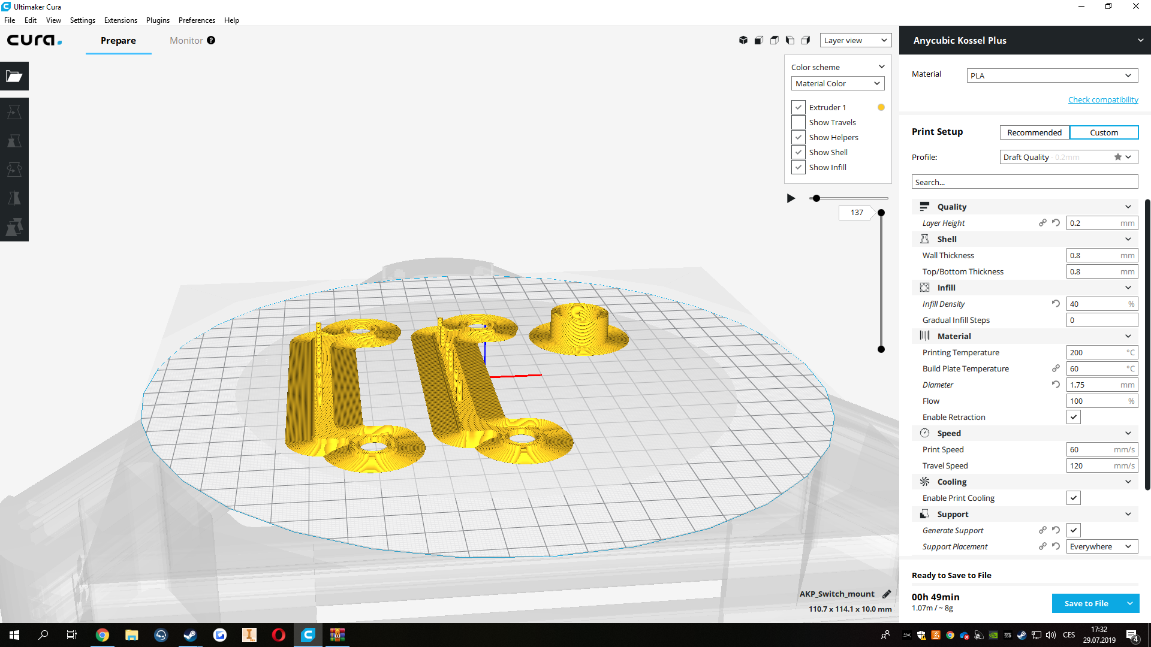Image resolution: width=1151 pixels, height=647 pixels.
Task: Switch to the 3D isometric camera view icon
Action: [x=743, y=40]
